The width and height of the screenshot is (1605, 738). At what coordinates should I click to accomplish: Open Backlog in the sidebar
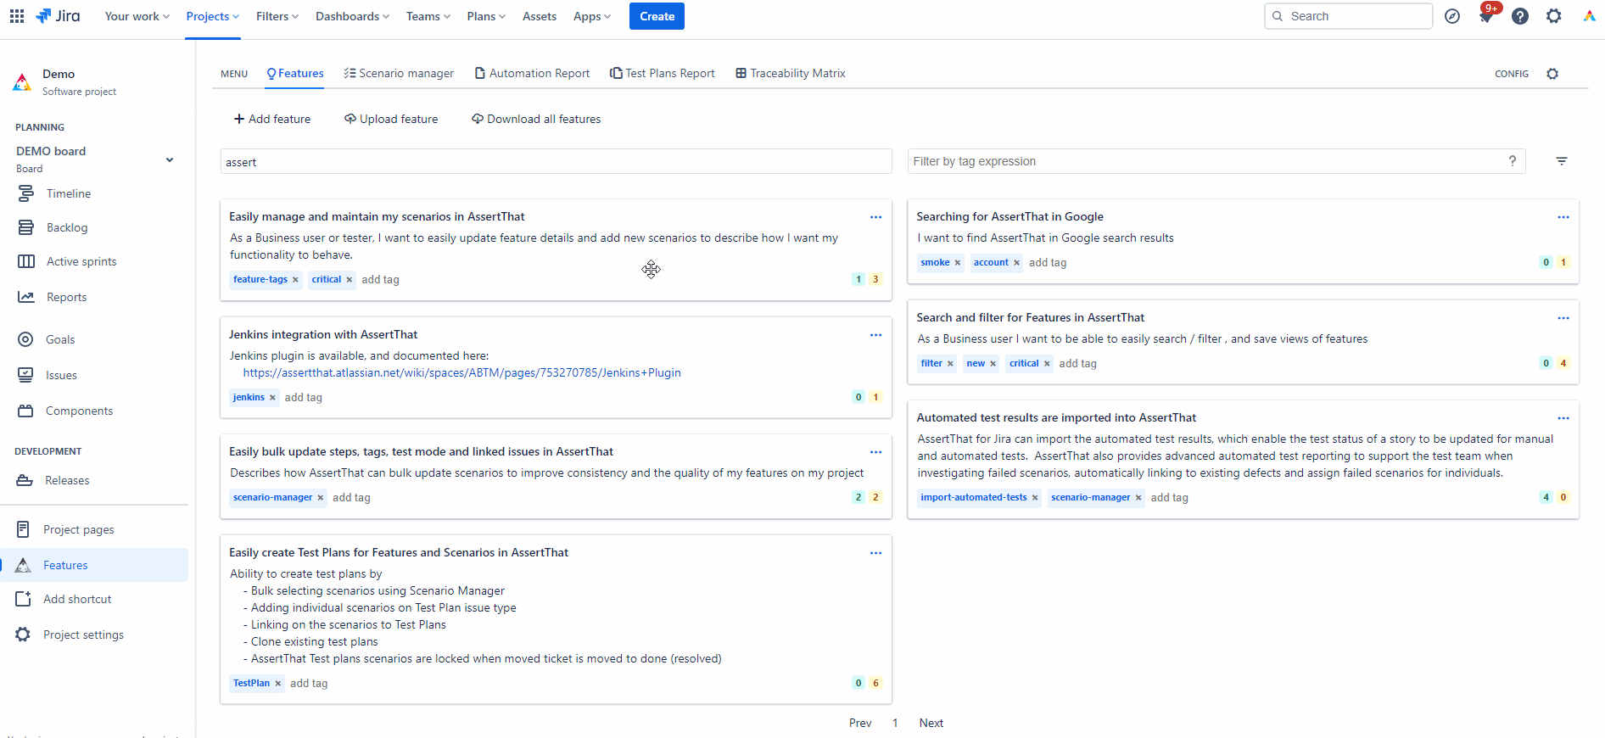[67, 227]
